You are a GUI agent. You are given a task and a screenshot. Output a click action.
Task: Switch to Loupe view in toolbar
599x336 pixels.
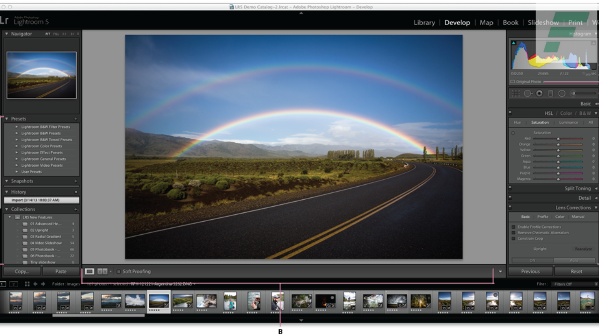pos(89,271)
